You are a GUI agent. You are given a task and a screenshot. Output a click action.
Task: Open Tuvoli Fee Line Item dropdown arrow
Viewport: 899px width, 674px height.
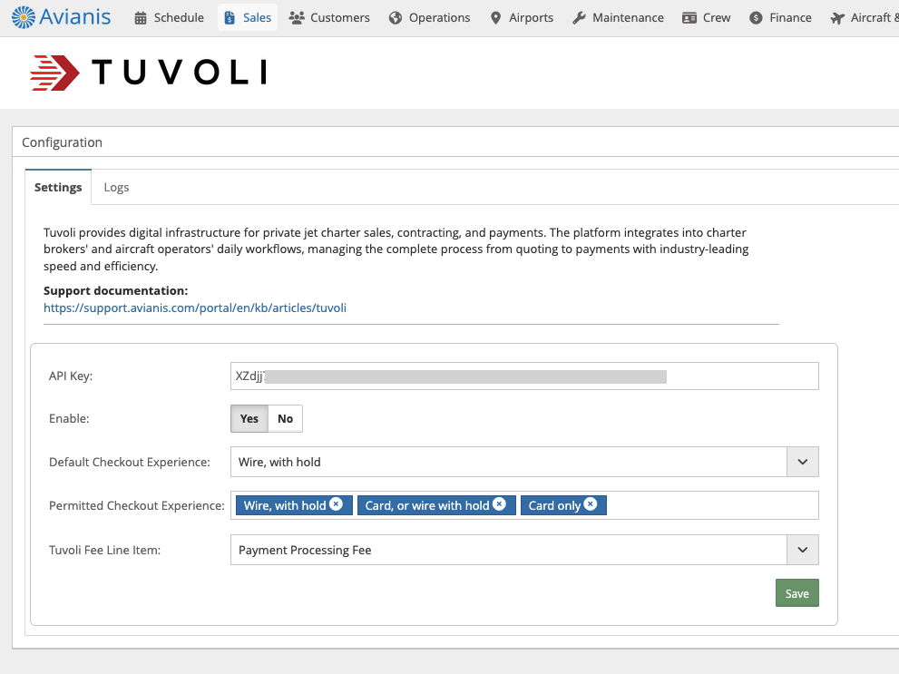pyautogui.click(x=803, y=551)
